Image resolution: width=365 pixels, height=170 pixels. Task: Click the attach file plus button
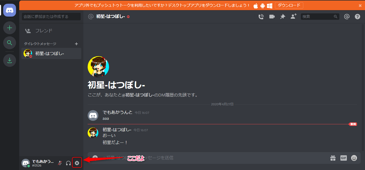point(95,158)
